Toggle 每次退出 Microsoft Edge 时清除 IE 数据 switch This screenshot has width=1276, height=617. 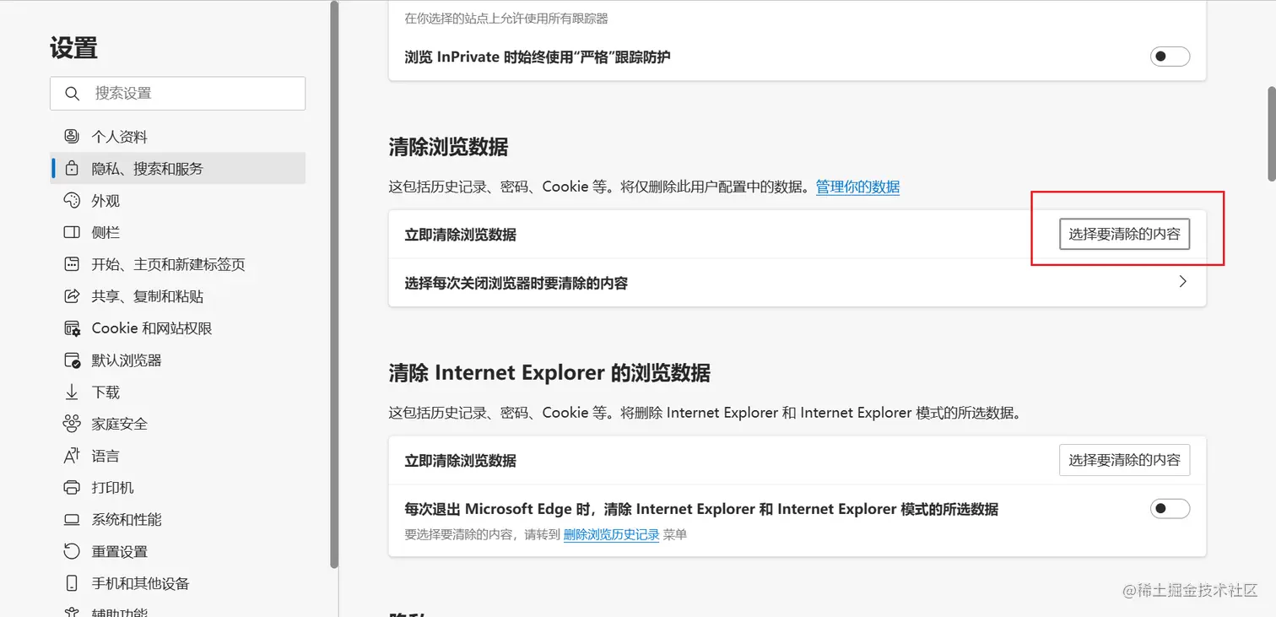pos(1170,509)
